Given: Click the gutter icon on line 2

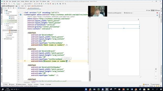Looking at the screenshot, I should [x=21, y=15].
